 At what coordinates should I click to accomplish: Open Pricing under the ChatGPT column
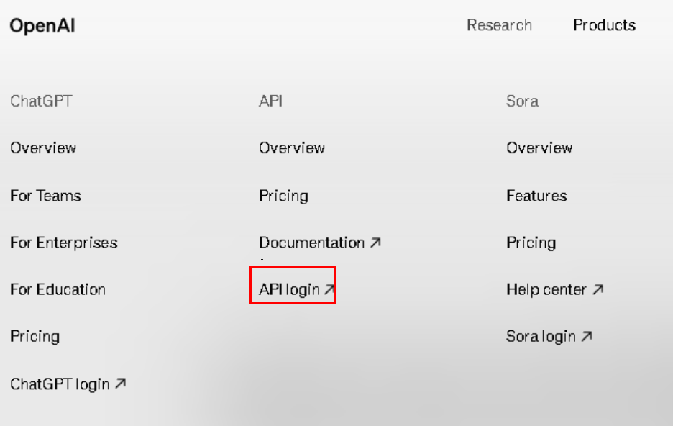[35, 336]
